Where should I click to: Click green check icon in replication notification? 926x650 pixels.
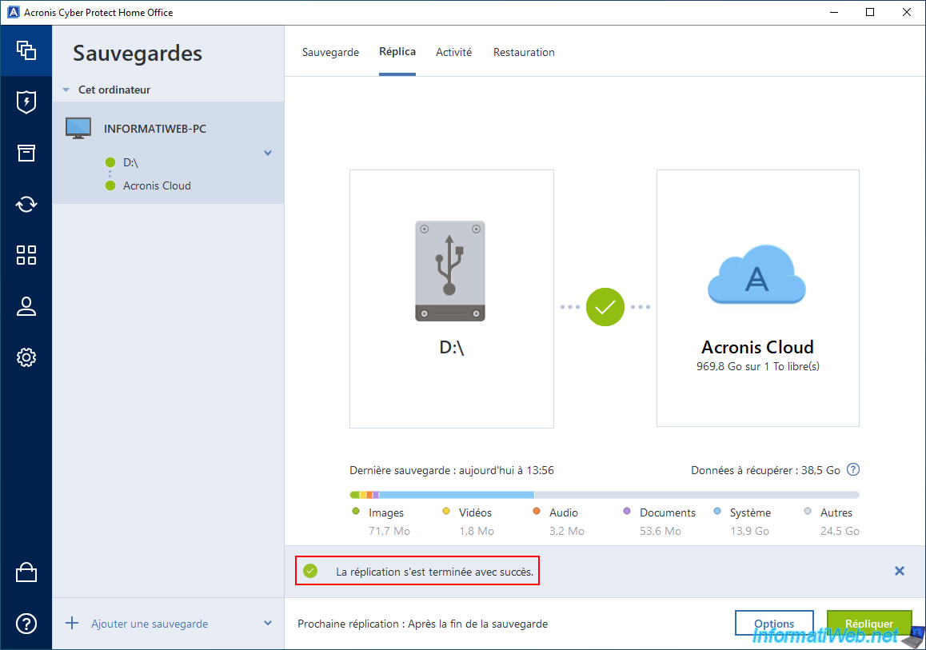tap(310, 571)
